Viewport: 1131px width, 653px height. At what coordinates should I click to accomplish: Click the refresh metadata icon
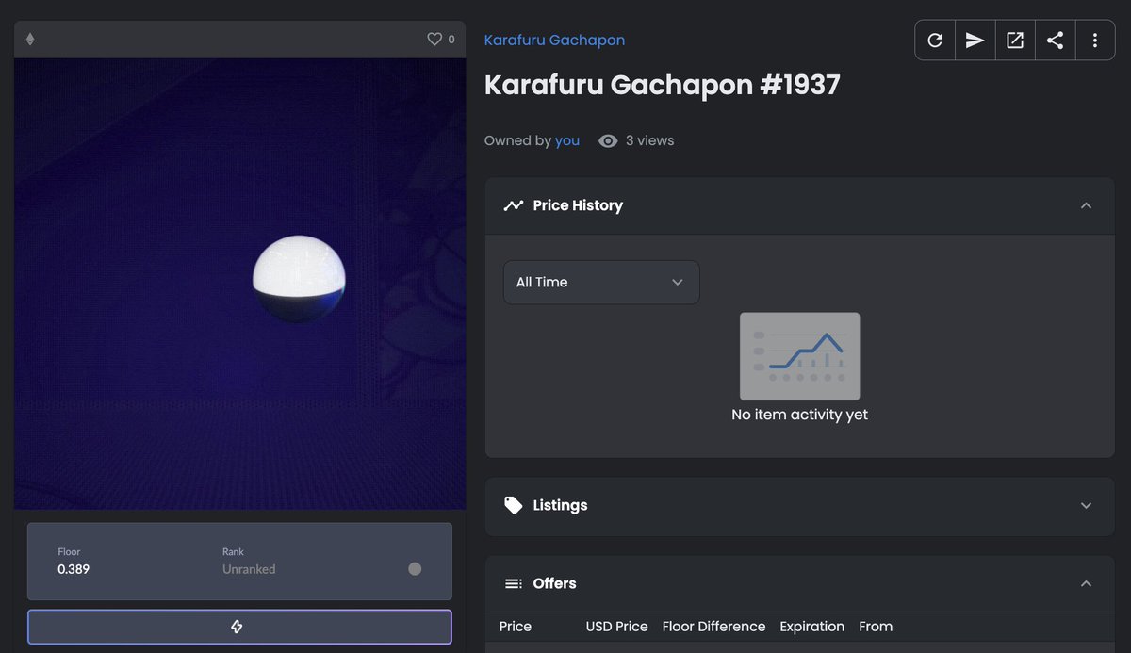[934, 40]
